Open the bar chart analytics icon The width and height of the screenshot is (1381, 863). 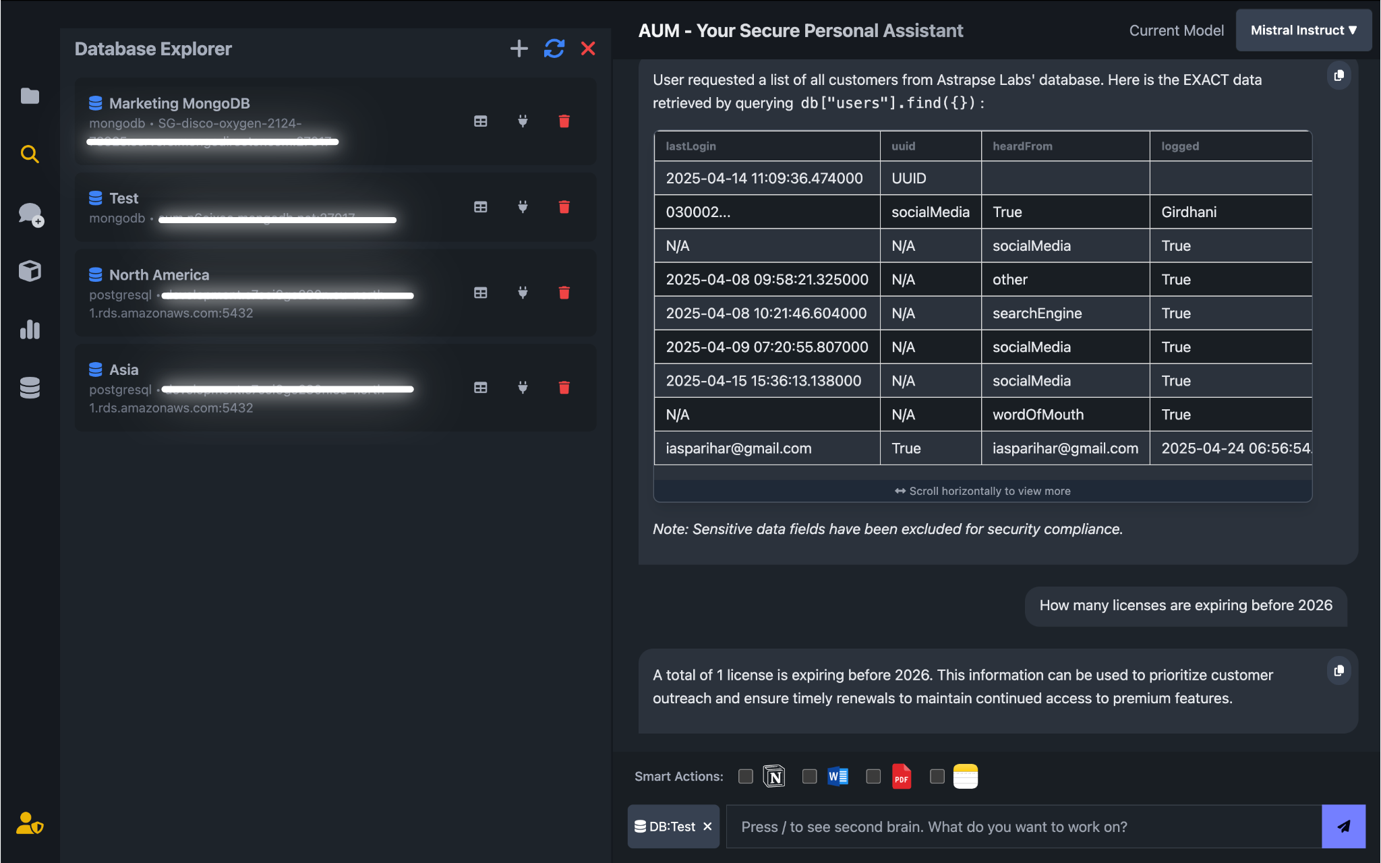tap(30, 329)
